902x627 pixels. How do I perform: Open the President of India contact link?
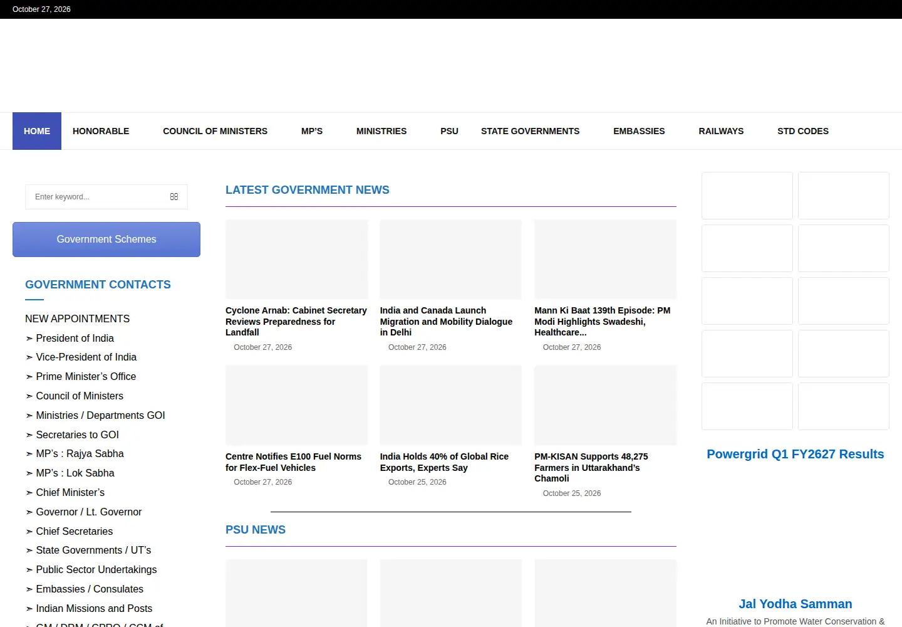tap(75, 339)
